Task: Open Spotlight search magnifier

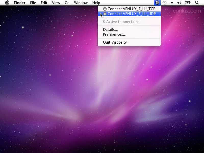Action: (197, 3)
